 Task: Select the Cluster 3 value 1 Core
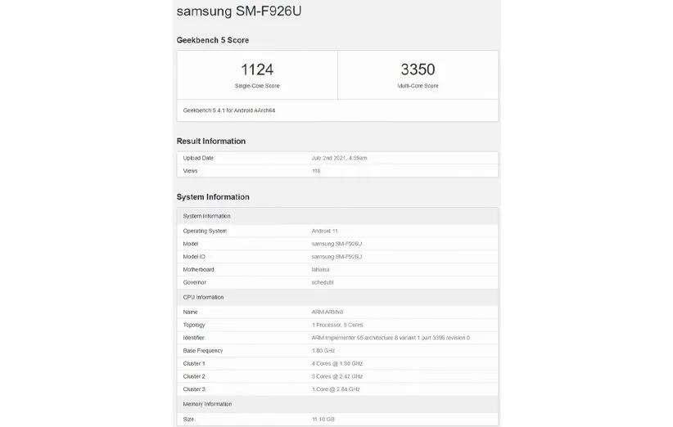click(x=336, y=390)
